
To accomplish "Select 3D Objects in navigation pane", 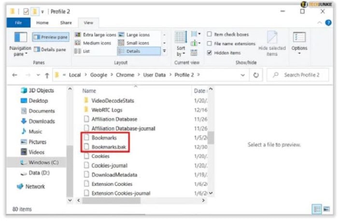I will (x=37, y=90).
